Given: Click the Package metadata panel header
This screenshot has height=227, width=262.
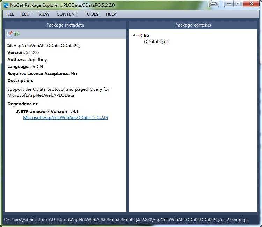Looking at the screenshot, I should (65, 25).
